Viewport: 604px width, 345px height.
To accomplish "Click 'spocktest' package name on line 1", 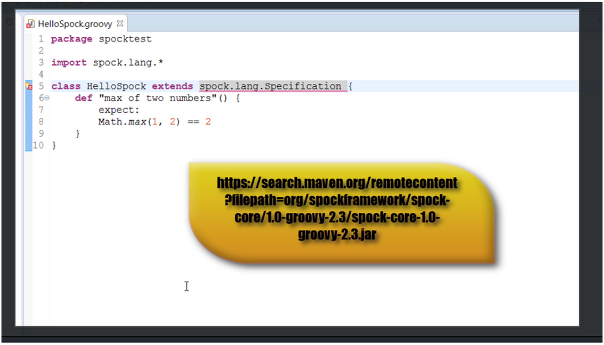I will point(125,39).
